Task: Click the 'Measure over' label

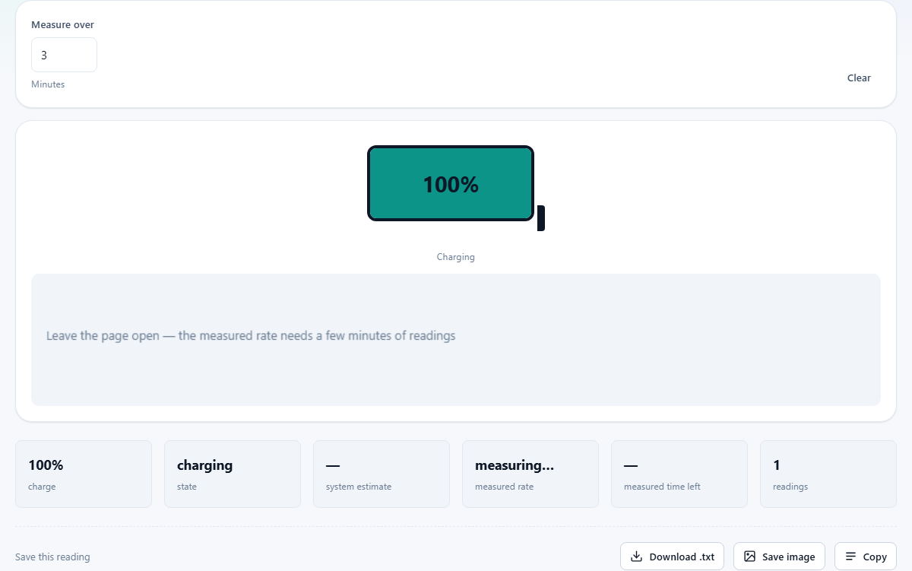Action: [62, 24]
